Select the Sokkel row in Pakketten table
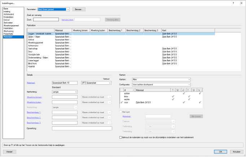The width and height of the screenshot is (246, 157). [x=121, y=40]
